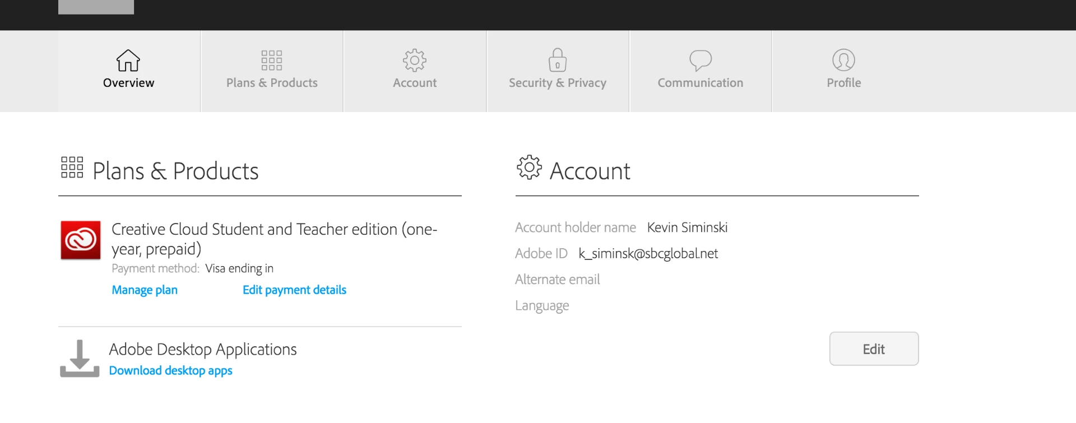Viewport: 1076px width, 423px height.
Task: Click the Communication speech bubble icon
Action: [x=701, y=60]
